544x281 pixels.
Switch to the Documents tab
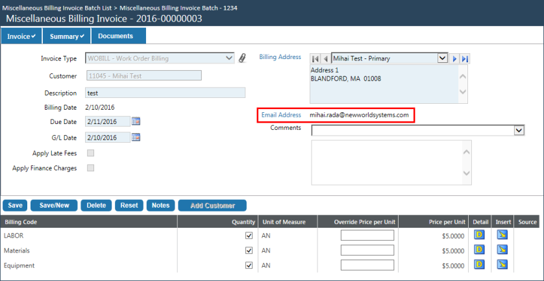click(116, 36)
